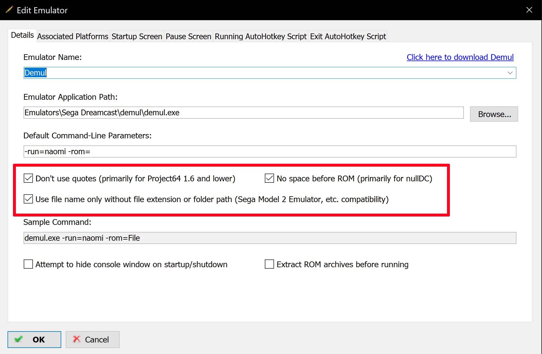Viewport: 542px width, 354px height.
Task: Browse for the emulator executable
Action: click(494, 114)
